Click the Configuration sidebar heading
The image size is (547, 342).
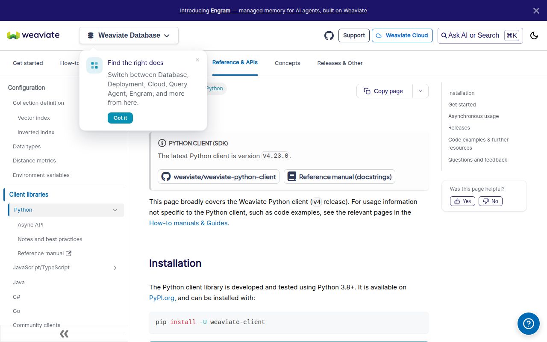(x=26, y=88)
